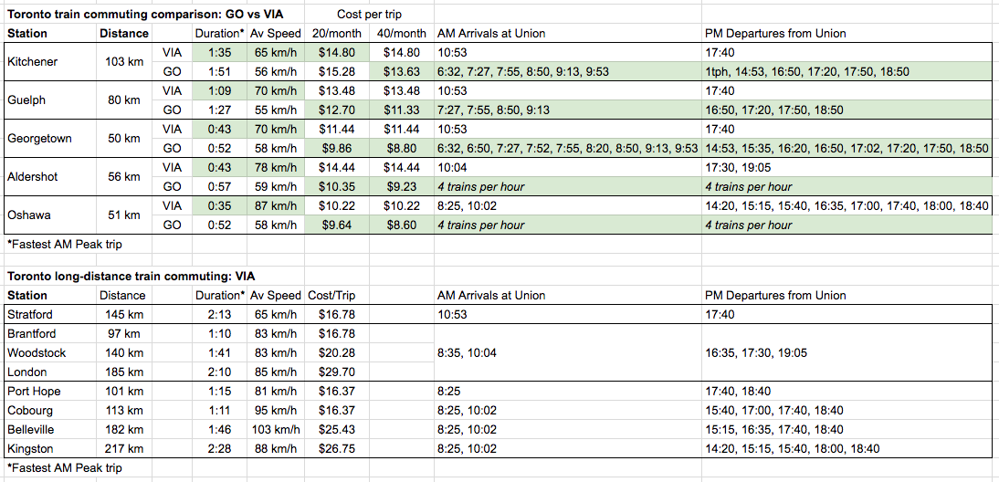Click the $15.28 Kitchener GO cost cell

click(x=337, y=72)
